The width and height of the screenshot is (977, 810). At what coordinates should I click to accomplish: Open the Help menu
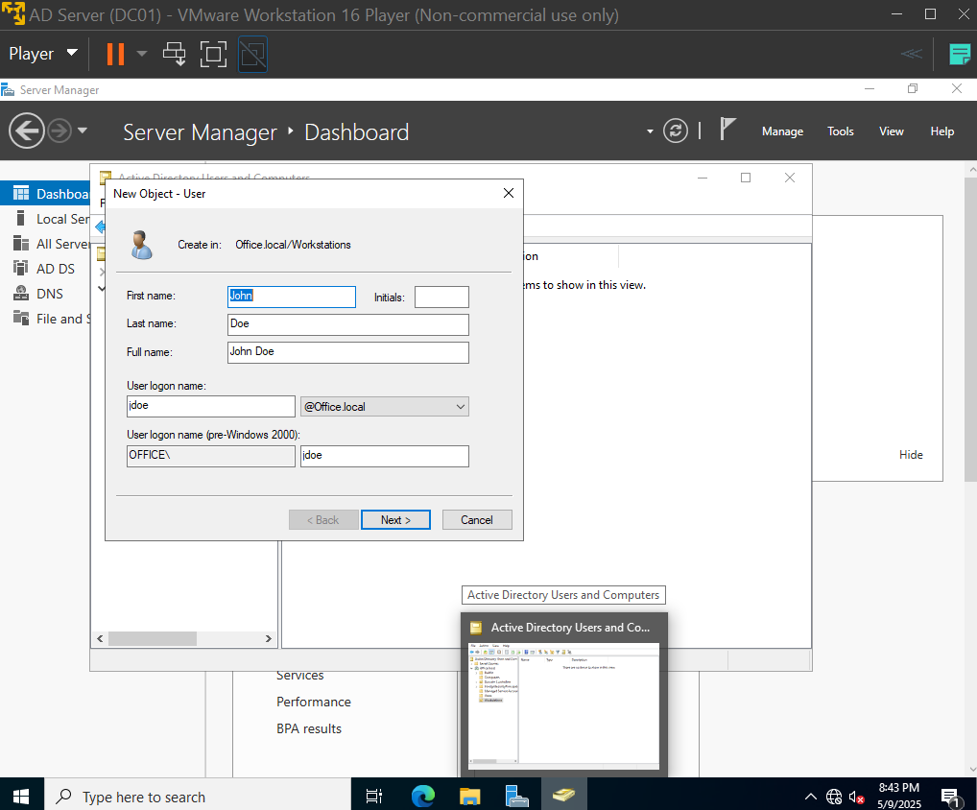pyautogui.click(x=942, y=131)
